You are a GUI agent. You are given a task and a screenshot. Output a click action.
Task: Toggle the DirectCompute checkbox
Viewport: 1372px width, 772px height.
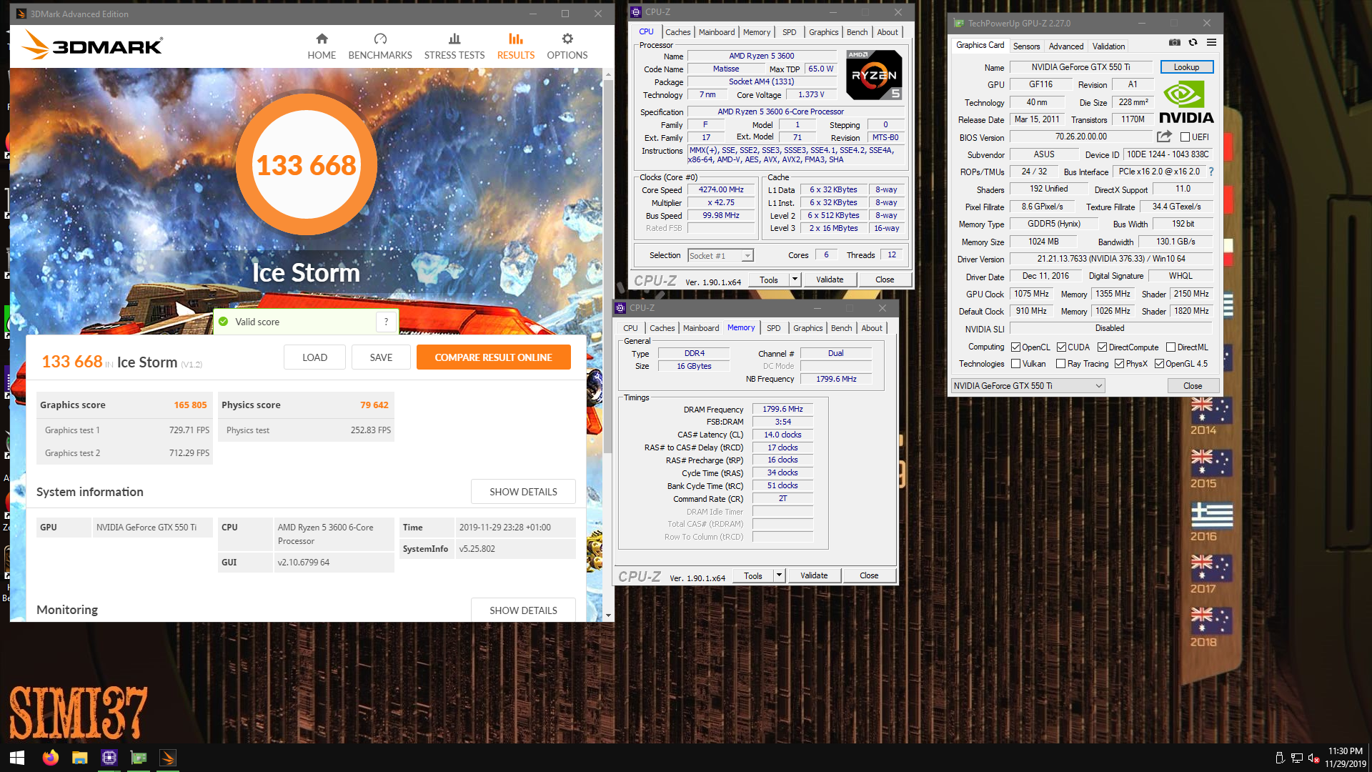click(1102, 347)
